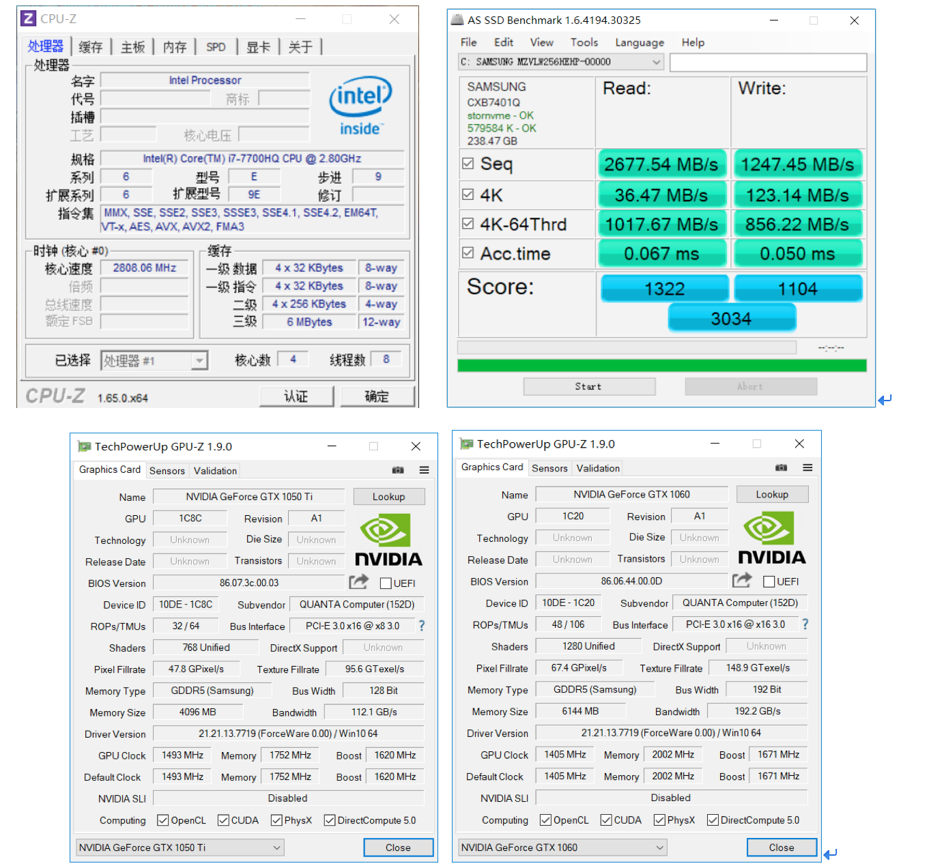Image resolution: width=931 pixels, height=868 pixels.
Task: Click the 认证 button in CPU-Z
Action: click(296, 396)
